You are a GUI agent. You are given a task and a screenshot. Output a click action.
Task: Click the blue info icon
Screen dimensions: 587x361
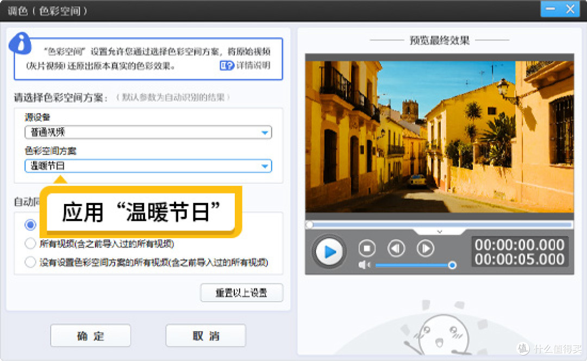[20, 43]
